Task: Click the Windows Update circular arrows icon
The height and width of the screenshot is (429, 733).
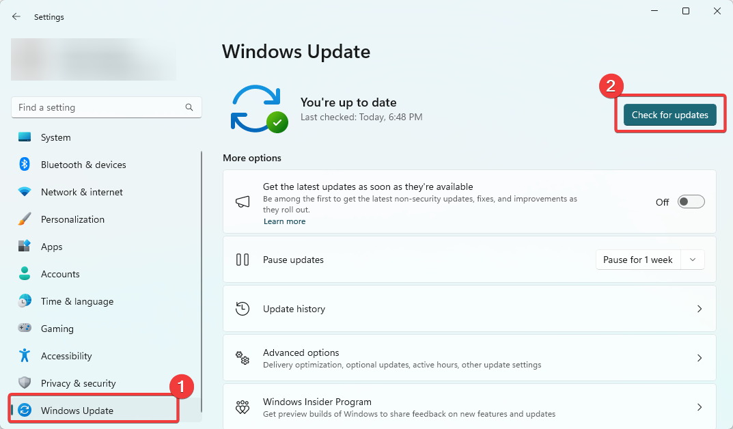Action: (x=25, y=410)
